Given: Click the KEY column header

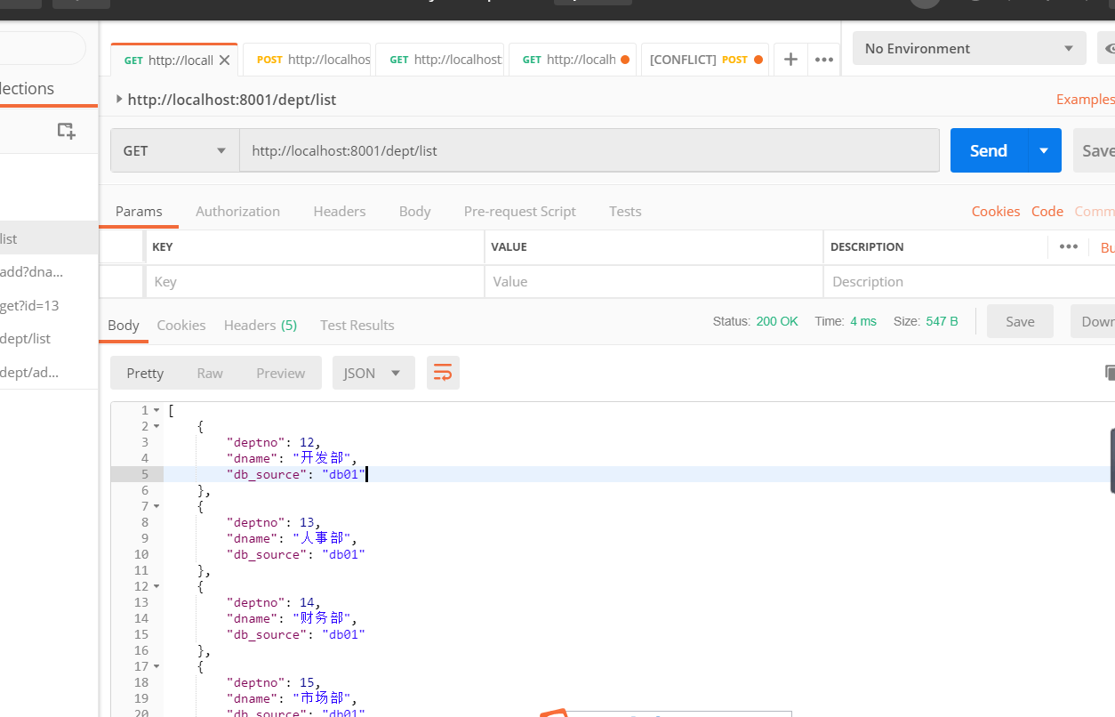Looking at the screenshot, I should point(163,246).
